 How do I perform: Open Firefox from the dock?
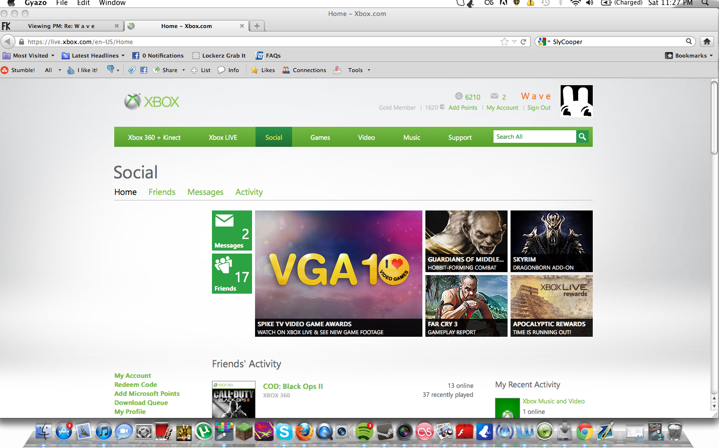[x=304, y=431]
